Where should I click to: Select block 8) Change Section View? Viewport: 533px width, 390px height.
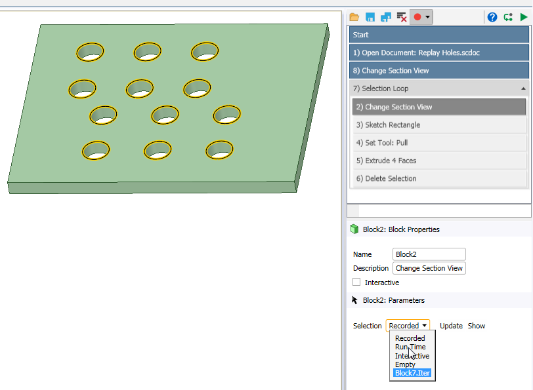coord(439,71)
